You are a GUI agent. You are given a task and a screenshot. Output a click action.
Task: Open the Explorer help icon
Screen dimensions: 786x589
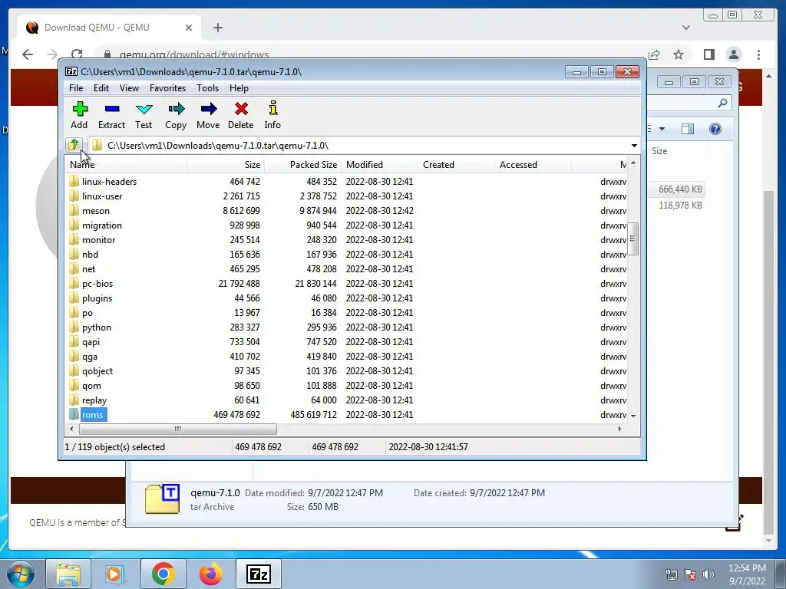click(x=715, y=129)
